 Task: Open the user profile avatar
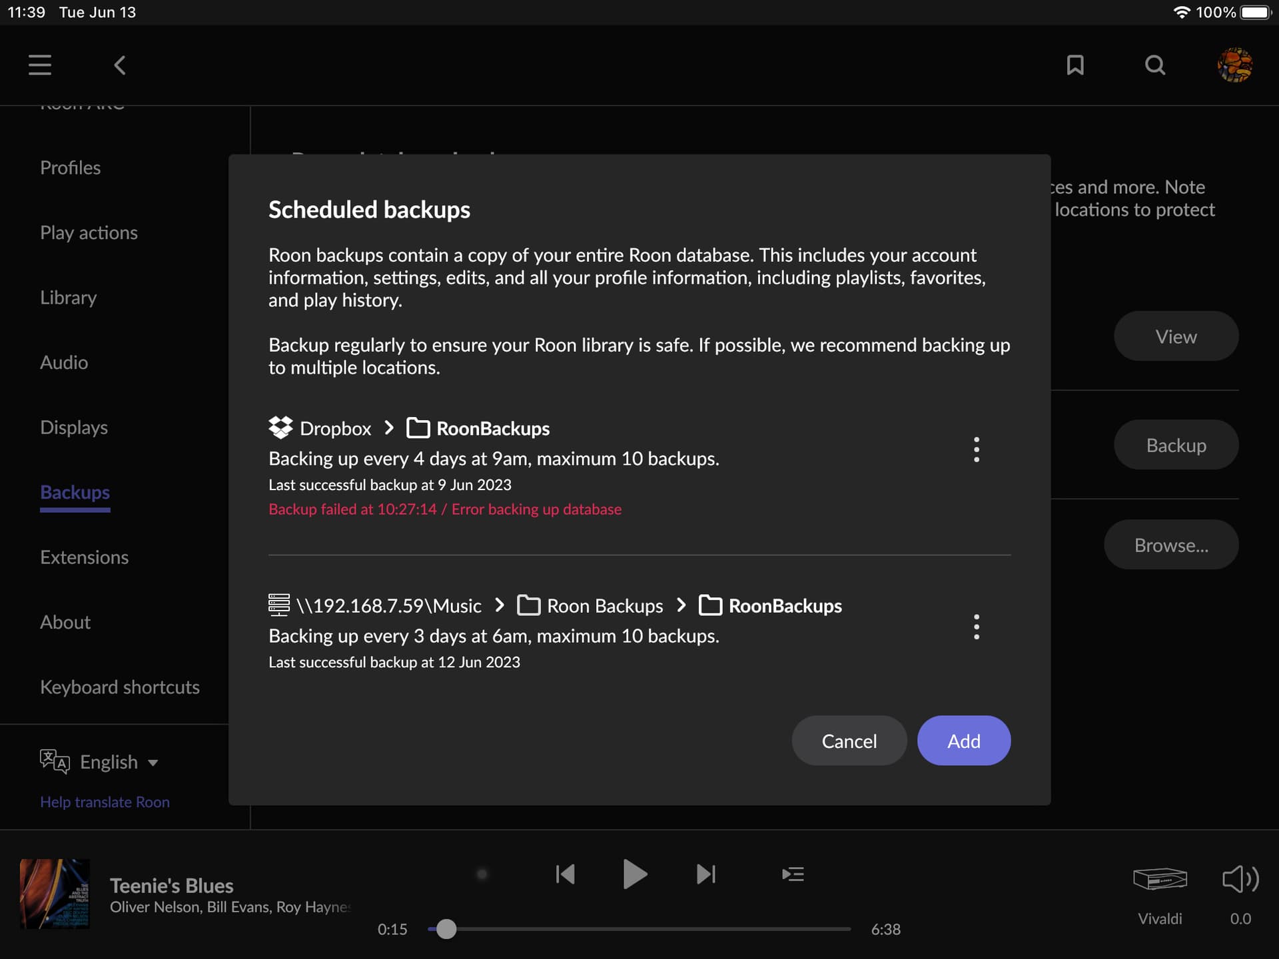[1234, 65]
